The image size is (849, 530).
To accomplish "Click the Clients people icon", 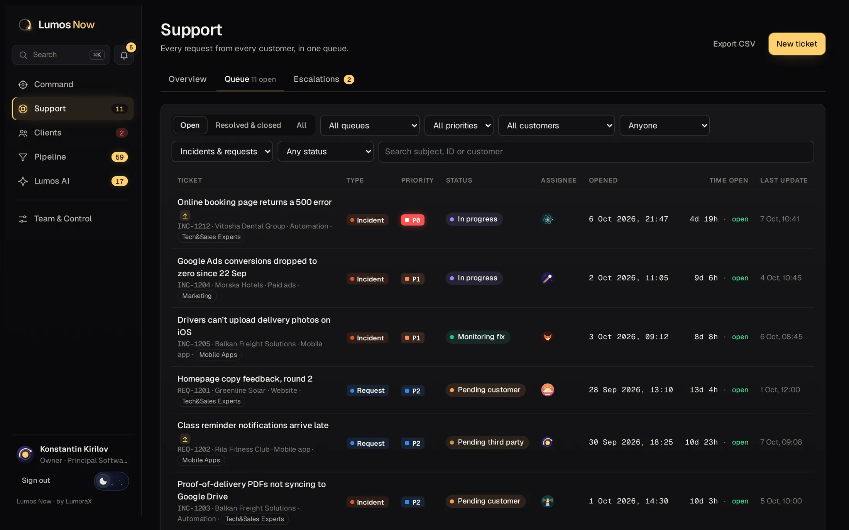I will pyautogui.click(x=23, y=133).
